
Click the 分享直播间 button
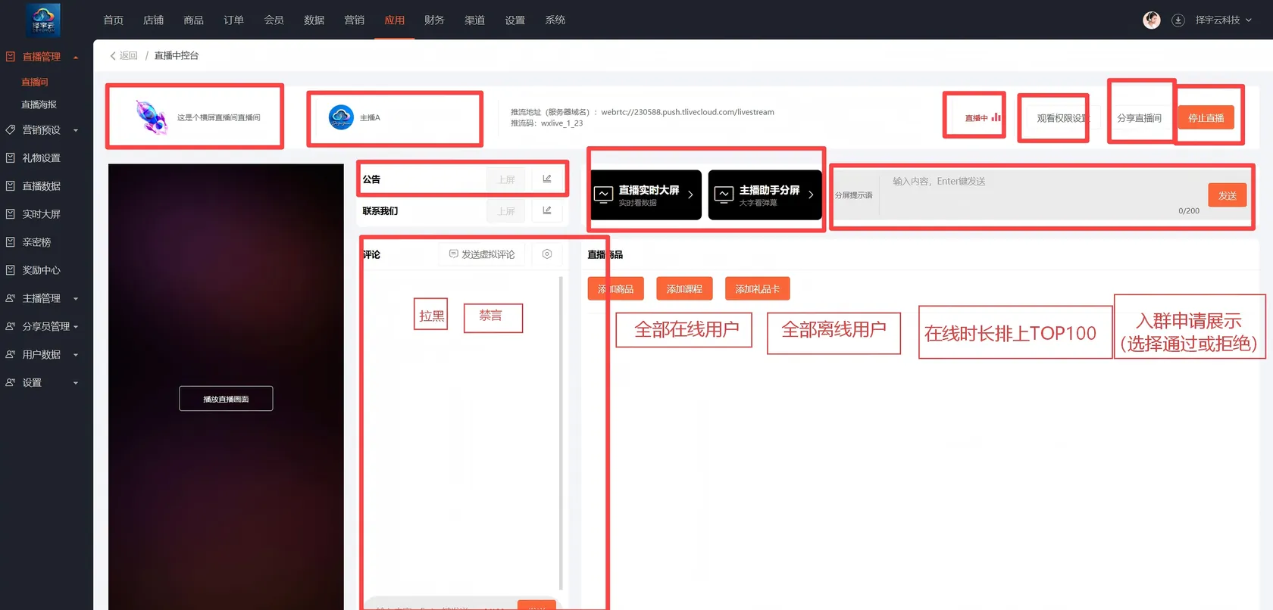tap(1140, 118)
